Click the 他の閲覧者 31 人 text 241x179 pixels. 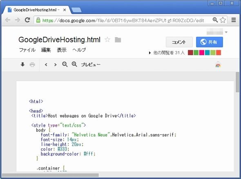coord(169,53)
